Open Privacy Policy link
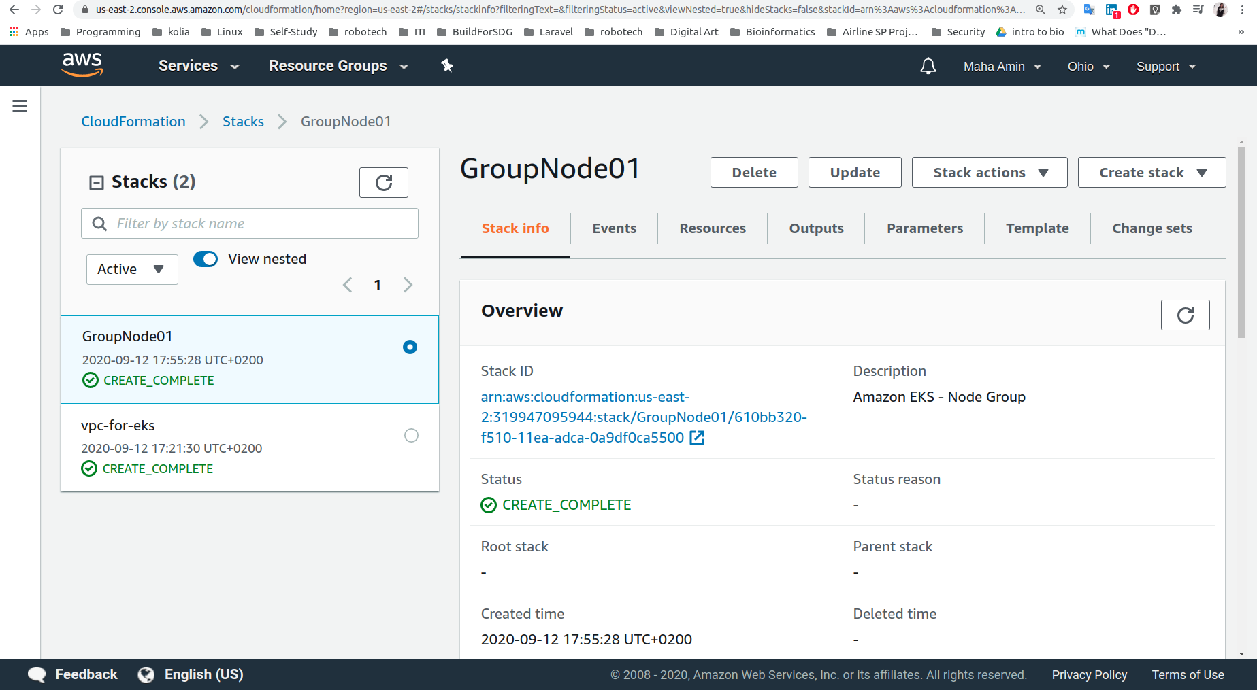1257x690 pixels. pyautogui.click(x=1089, y=675)
